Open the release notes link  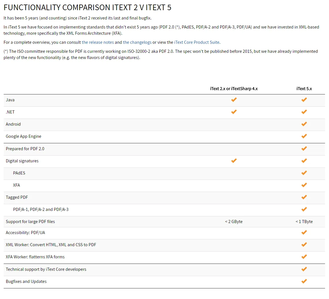[98, 42]
